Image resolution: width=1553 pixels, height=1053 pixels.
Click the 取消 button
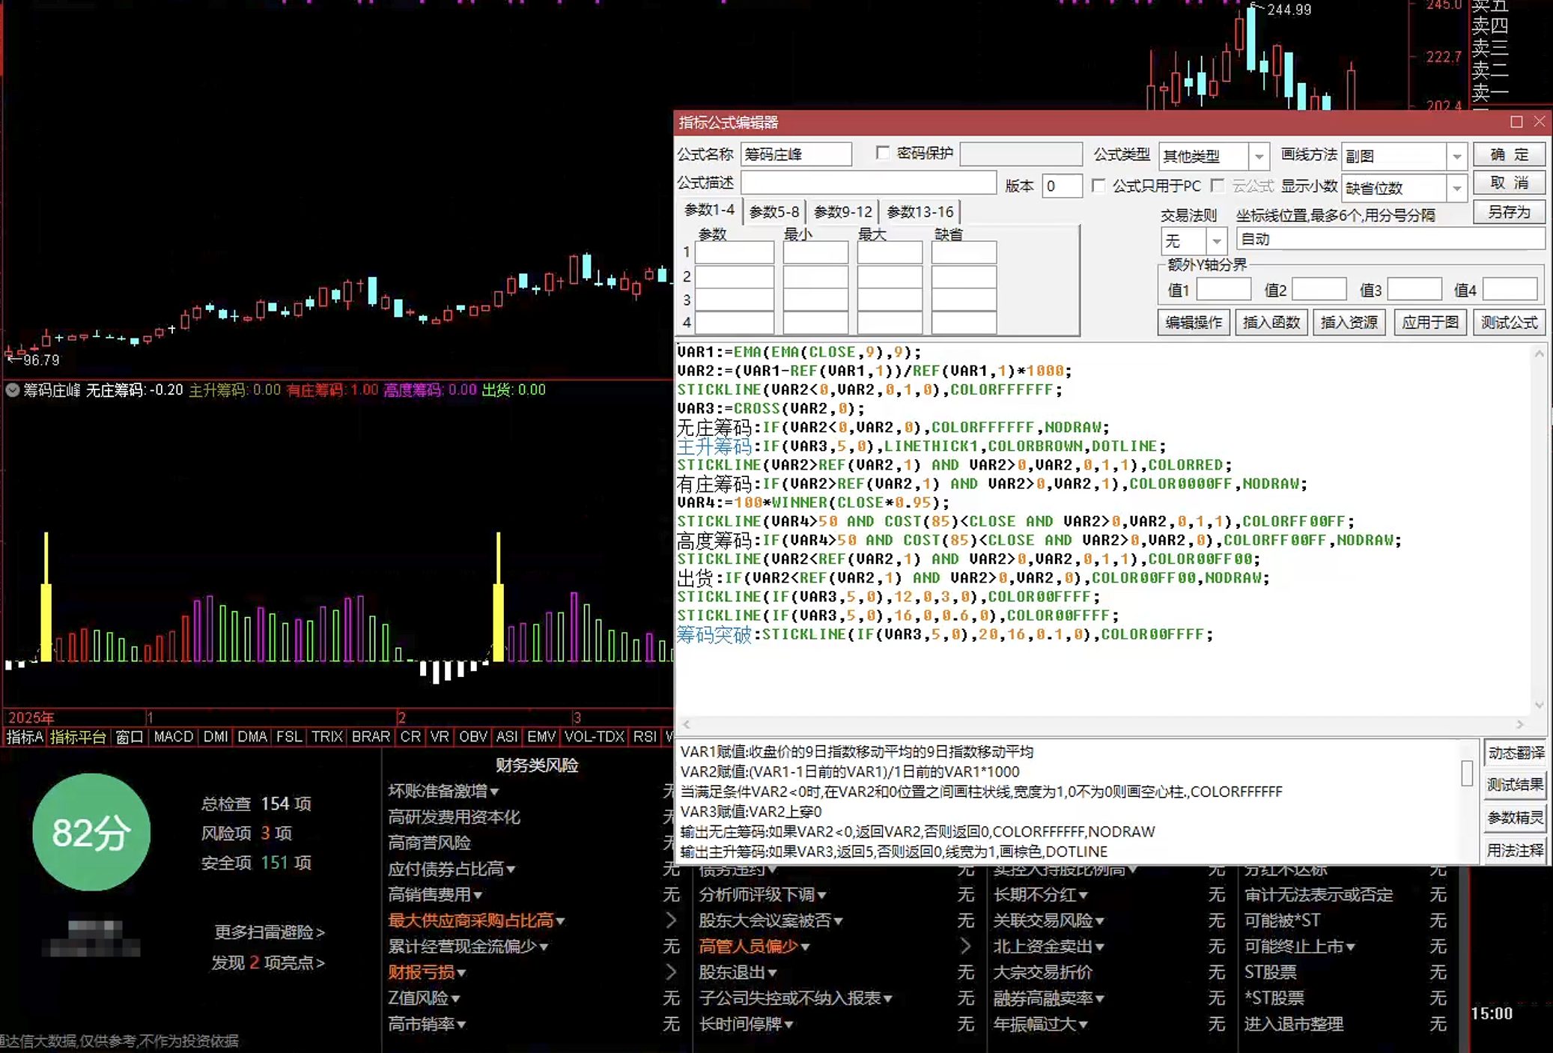(1509, 183)
